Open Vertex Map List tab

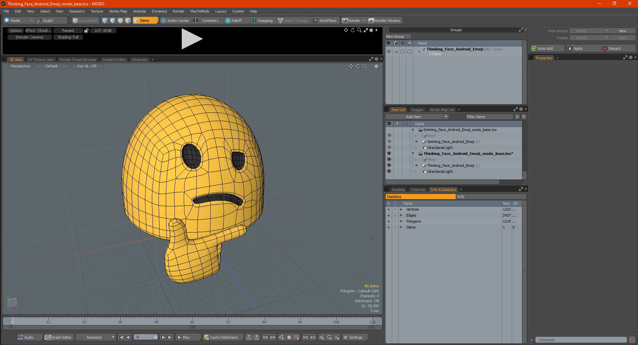(442, 110)
